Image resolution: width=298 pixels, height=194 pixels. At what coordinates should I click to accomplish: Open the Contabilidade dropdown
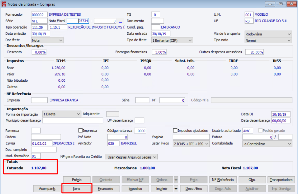[267, 144]
